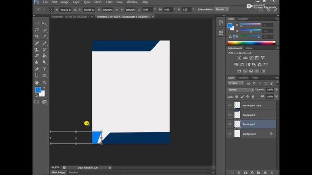Select the Rectangular Marquee tool
The width and height of the screenshot is (312, 175).
click(37, 24)
